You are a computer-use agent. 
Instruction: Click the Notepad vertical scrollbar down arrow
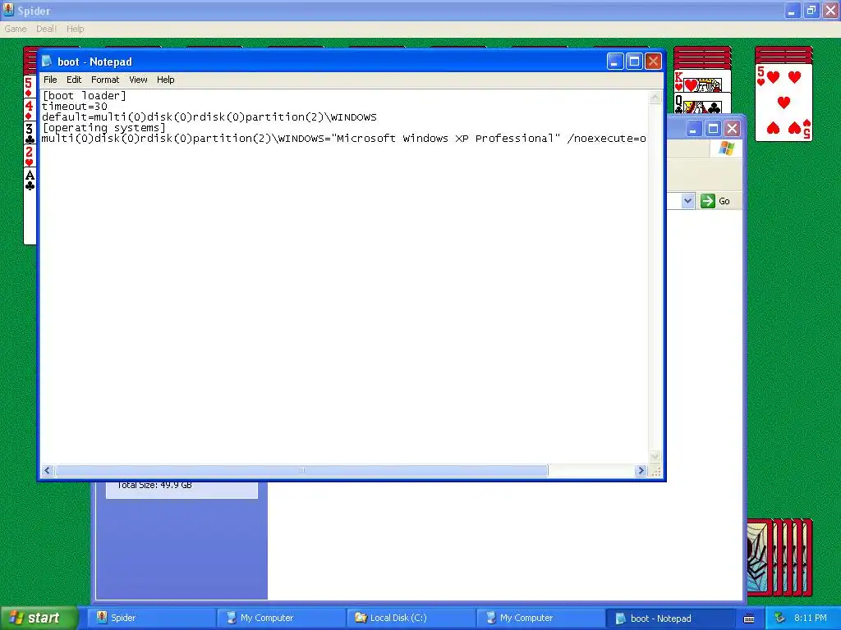click(x=655, y=456)
